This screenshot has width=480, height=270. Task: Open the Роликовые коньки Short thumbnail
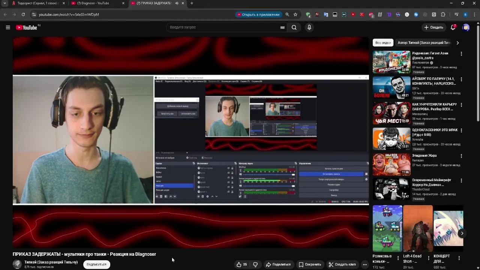coord(387,228)
